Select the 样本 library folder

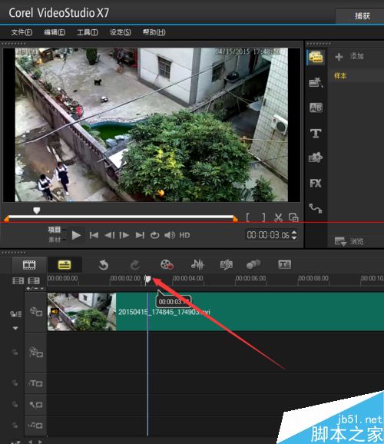point(340,76)
